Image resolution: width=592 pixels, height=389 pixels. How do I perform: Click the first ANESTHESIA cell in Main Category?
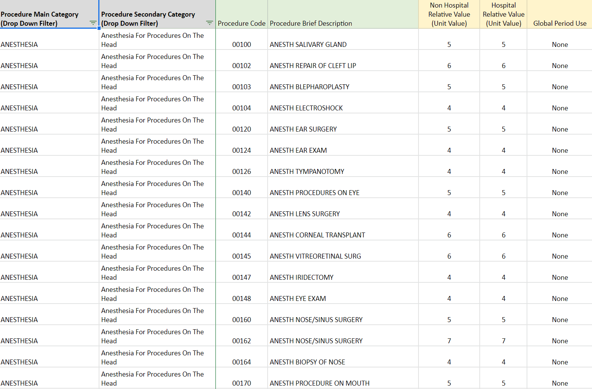pos(19,44)
